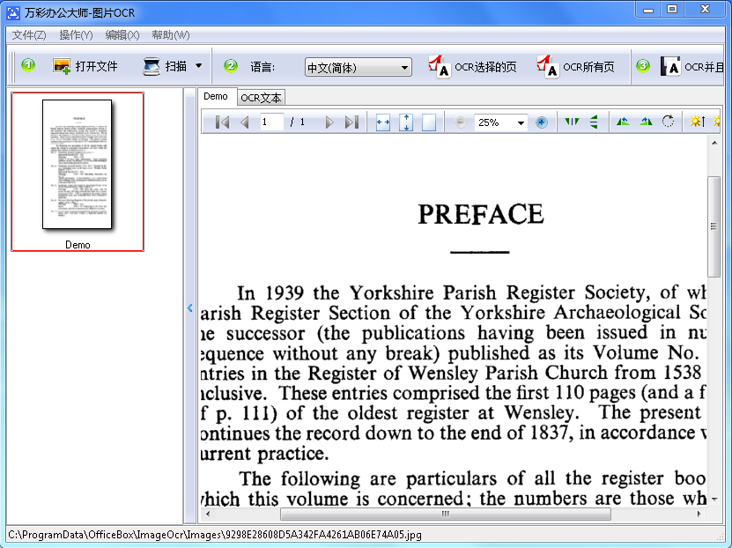The height and width of the screenshot is (548, 732).
Task: Flip the image vertically
Action: 595,122
